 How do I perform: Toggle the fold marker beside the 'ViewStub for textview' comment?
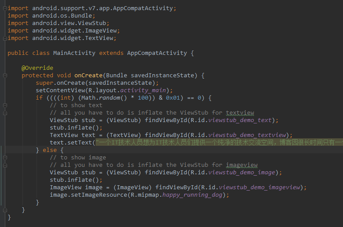click(x=5, y=113)
